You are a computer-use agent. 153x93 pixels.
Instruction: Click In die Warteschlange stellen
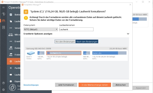pos(95,85)
